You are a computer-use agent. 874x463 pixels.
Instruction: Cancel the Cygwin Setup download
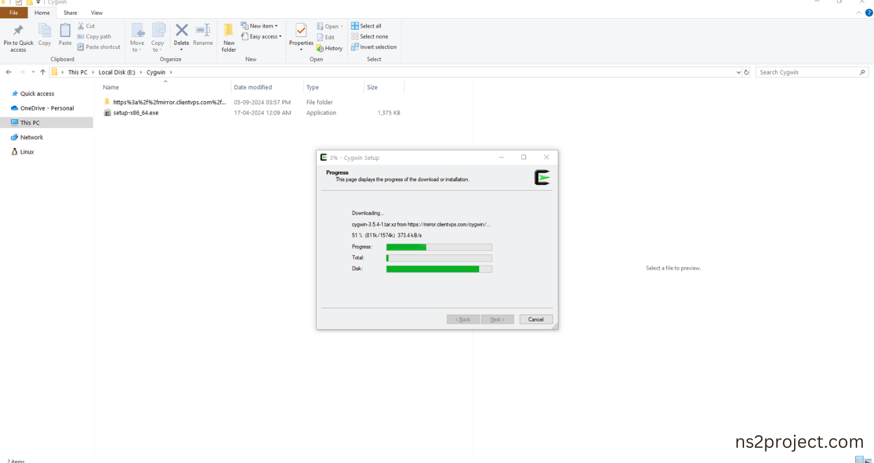coord(536,320)
